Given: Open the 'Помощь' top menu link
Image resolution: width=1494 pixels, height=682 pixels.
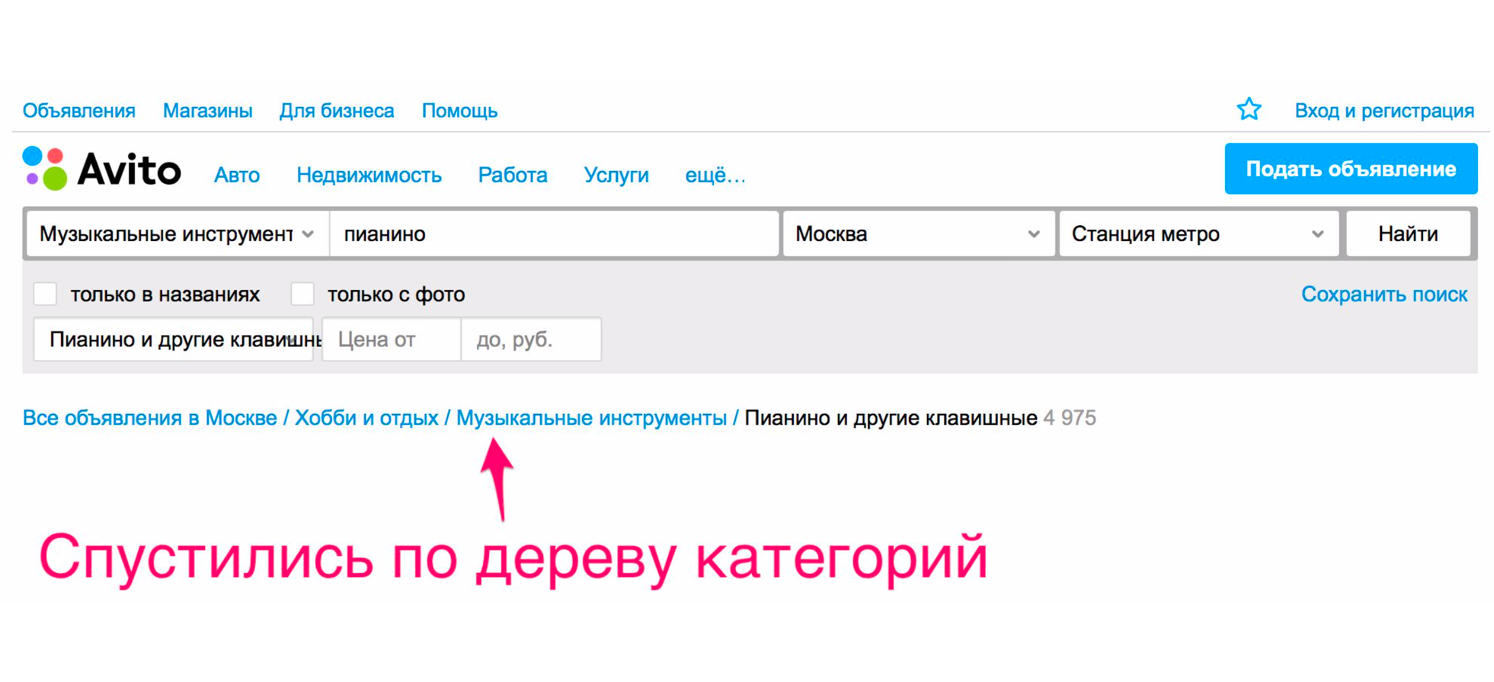Looking at the screenshot, I should coord(459,111).
